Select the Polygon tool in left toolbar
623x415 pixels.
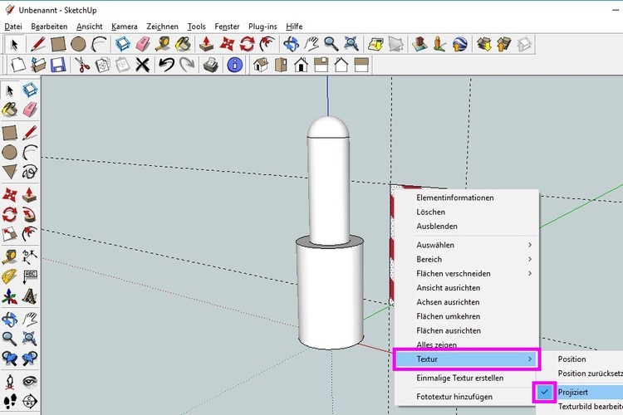coord(9,173)
